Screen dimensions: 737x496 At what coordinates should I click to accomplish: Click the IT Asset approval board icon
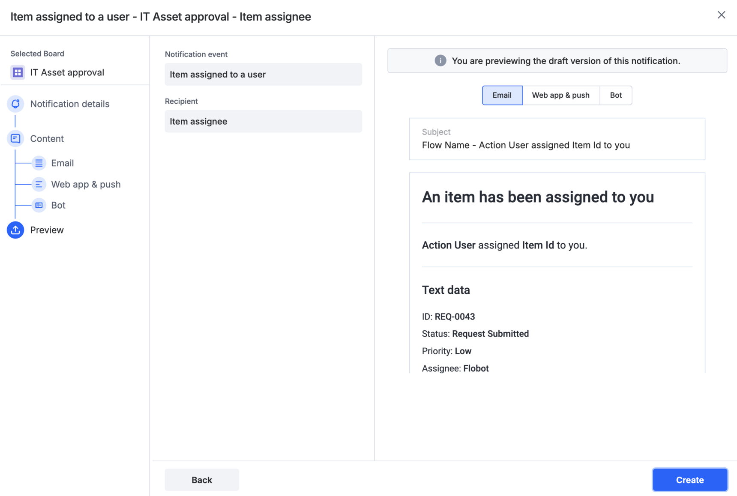pyautogui.click(x=18, y=72)
